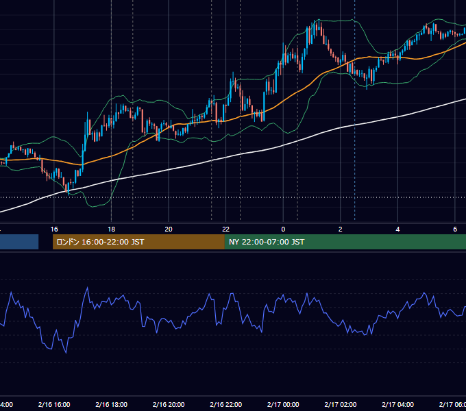The height and width of the screenshot is (411, 466).
Task: Click the 2/17 02:00 time label
Action: click(341, 404)
